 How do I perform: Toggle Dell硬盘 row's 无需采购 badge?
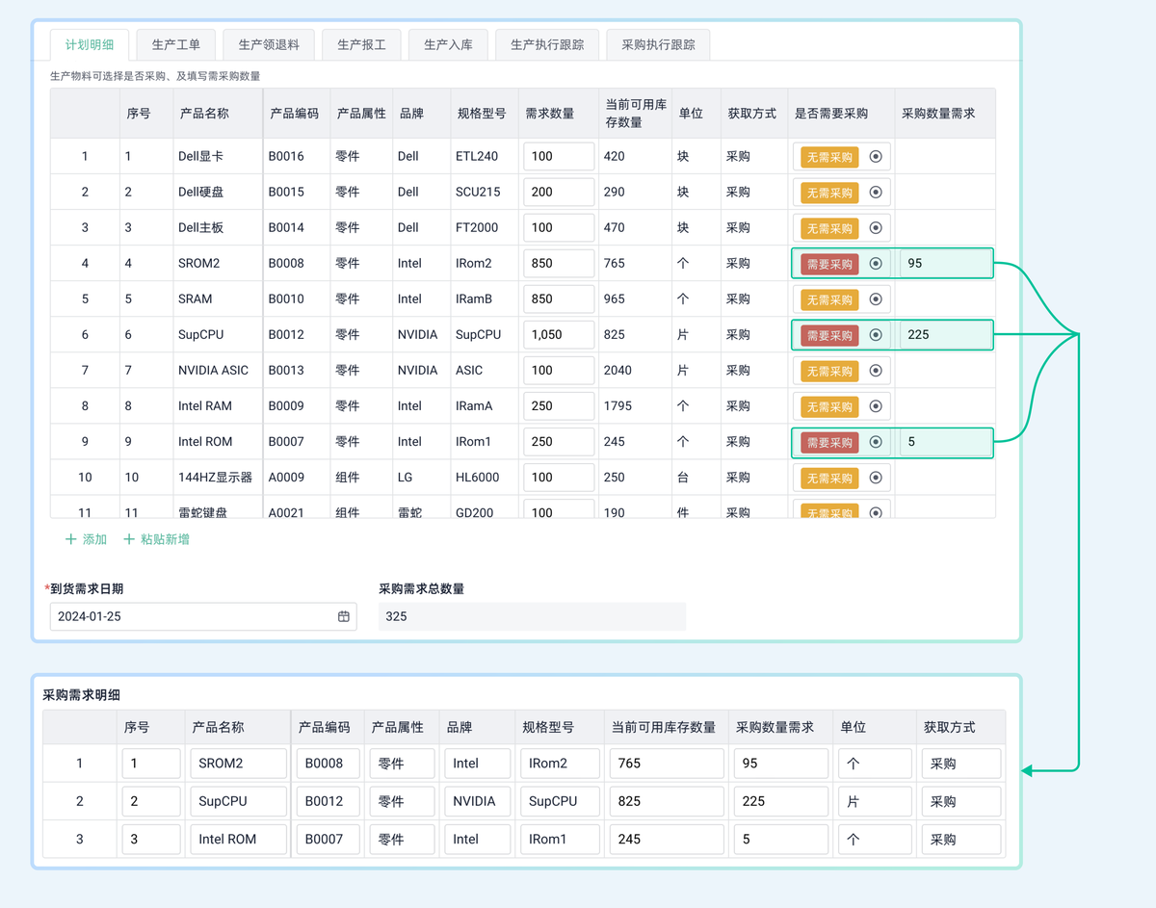tap(828, 192)
